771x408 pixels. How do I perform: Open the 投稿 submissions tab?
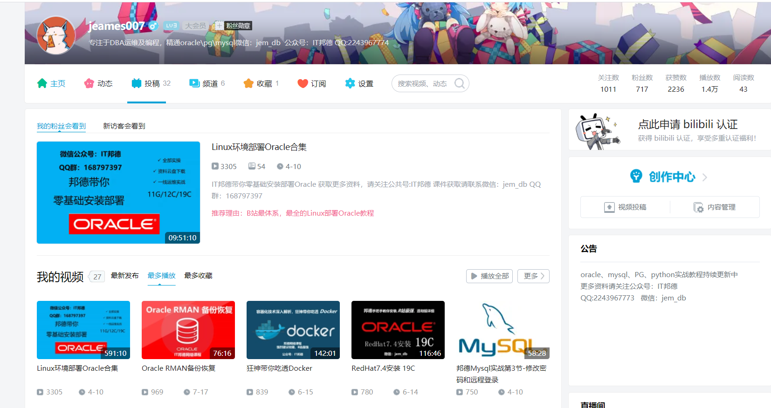[151, 83]
